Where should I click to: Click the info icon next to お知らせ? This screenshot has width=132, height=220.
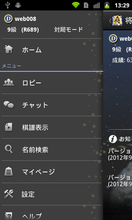click(x=113, y=139)
